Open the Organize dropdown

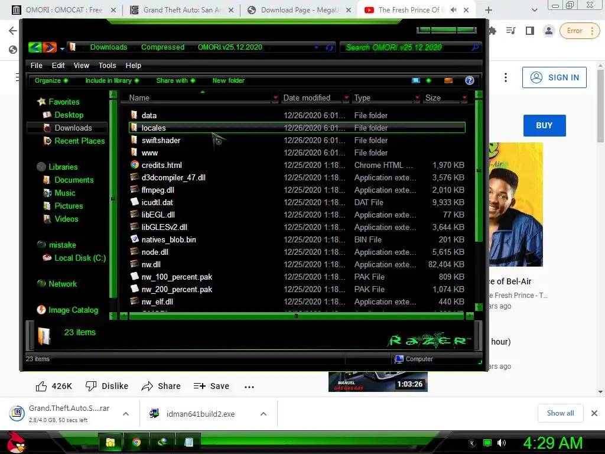pyautogui.click(x=51, y=80)
